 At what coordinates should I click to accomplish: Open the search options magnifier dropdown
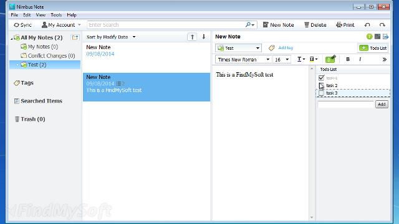point(250,25)
